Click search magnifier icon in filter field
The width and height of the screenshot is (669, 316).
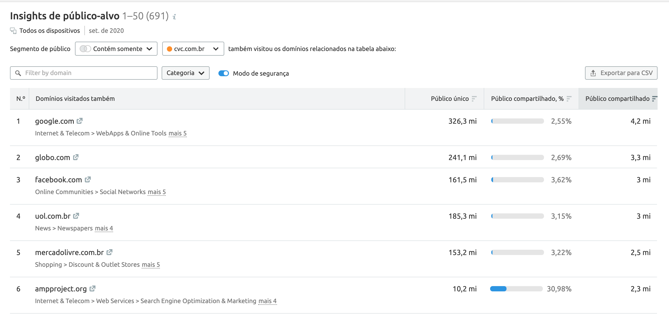pyautogui.click(x=18, y=73)
